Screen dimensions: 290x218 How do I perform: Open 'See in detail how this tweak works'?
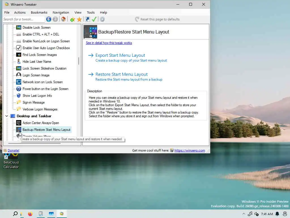pyautogui.click(x=109, y=43)
